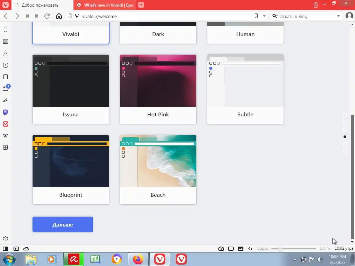Expand the search field dropdown arrow
This screenshot has width=355, height=266.
pyautogui.click(x=338, y=16)
